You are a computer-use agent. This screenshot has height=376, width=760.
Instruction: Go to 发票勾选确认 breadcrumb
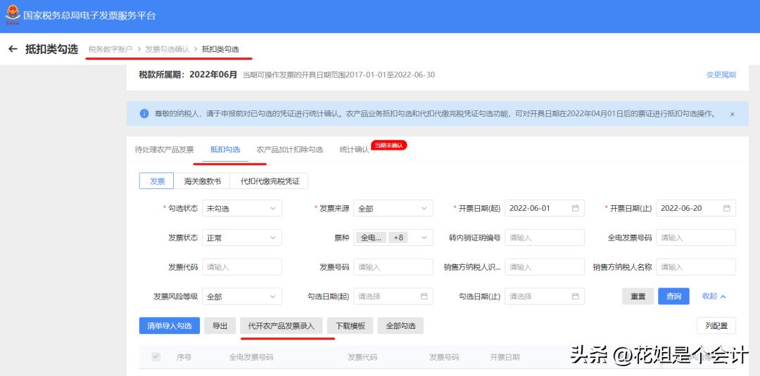[x=167, y=49]
